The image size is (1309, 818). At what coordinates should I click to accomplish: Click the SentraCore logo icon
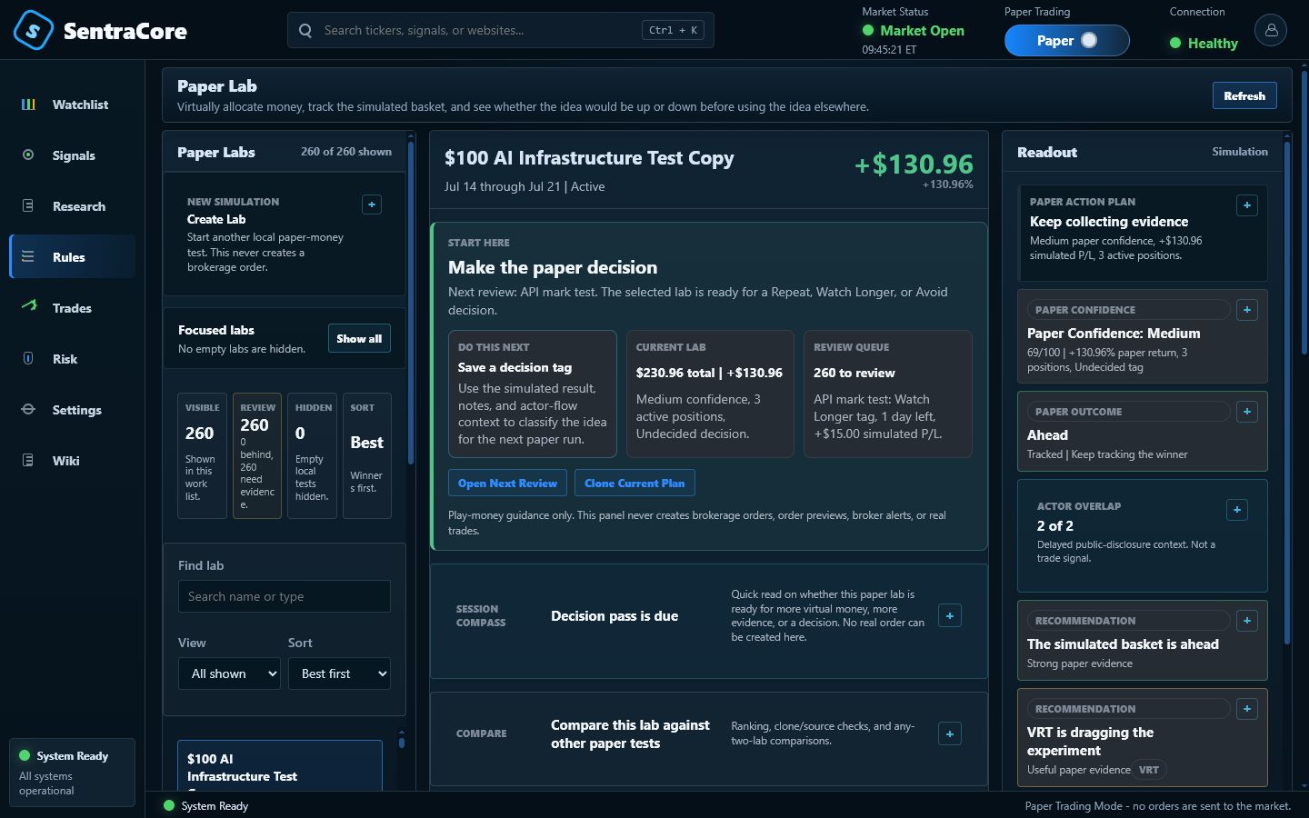pos(34,30)
